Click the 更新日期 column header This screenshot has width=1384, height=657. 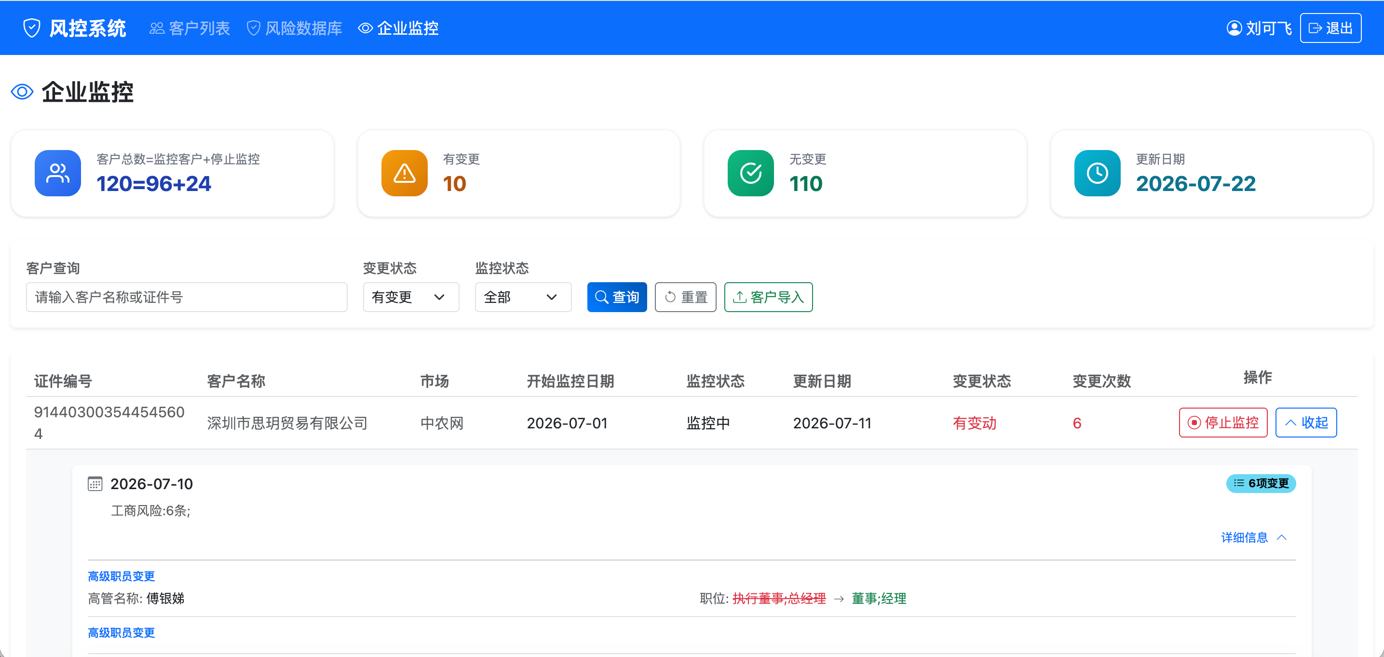pos(822,381)
